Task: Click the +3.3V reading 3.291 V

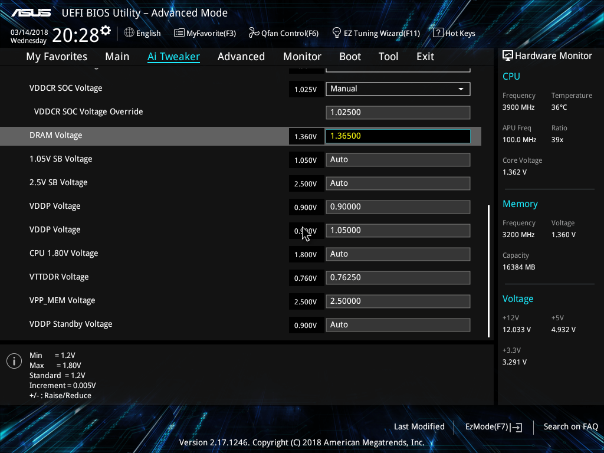Action: 514,362
